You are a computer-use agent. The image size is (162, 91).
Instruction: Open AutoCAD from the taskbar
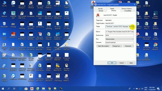32,88
